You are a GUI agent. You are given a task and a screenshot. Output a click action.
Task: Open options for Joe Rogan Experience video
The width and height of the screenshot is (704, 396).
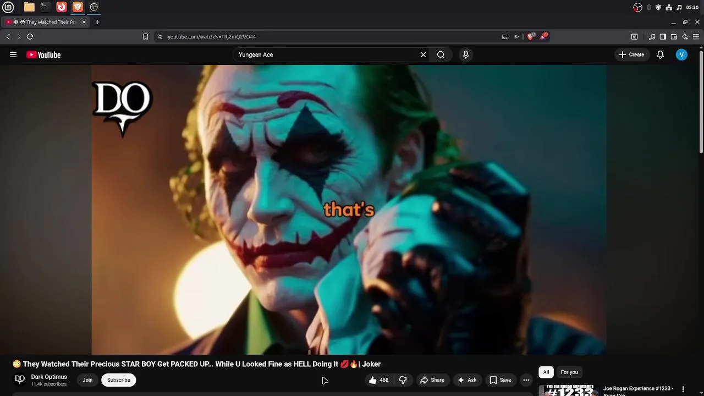click(684, 389)
